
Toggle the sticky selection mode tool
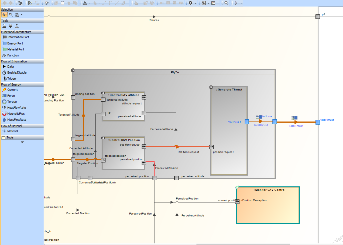click(x=11, y=15)
